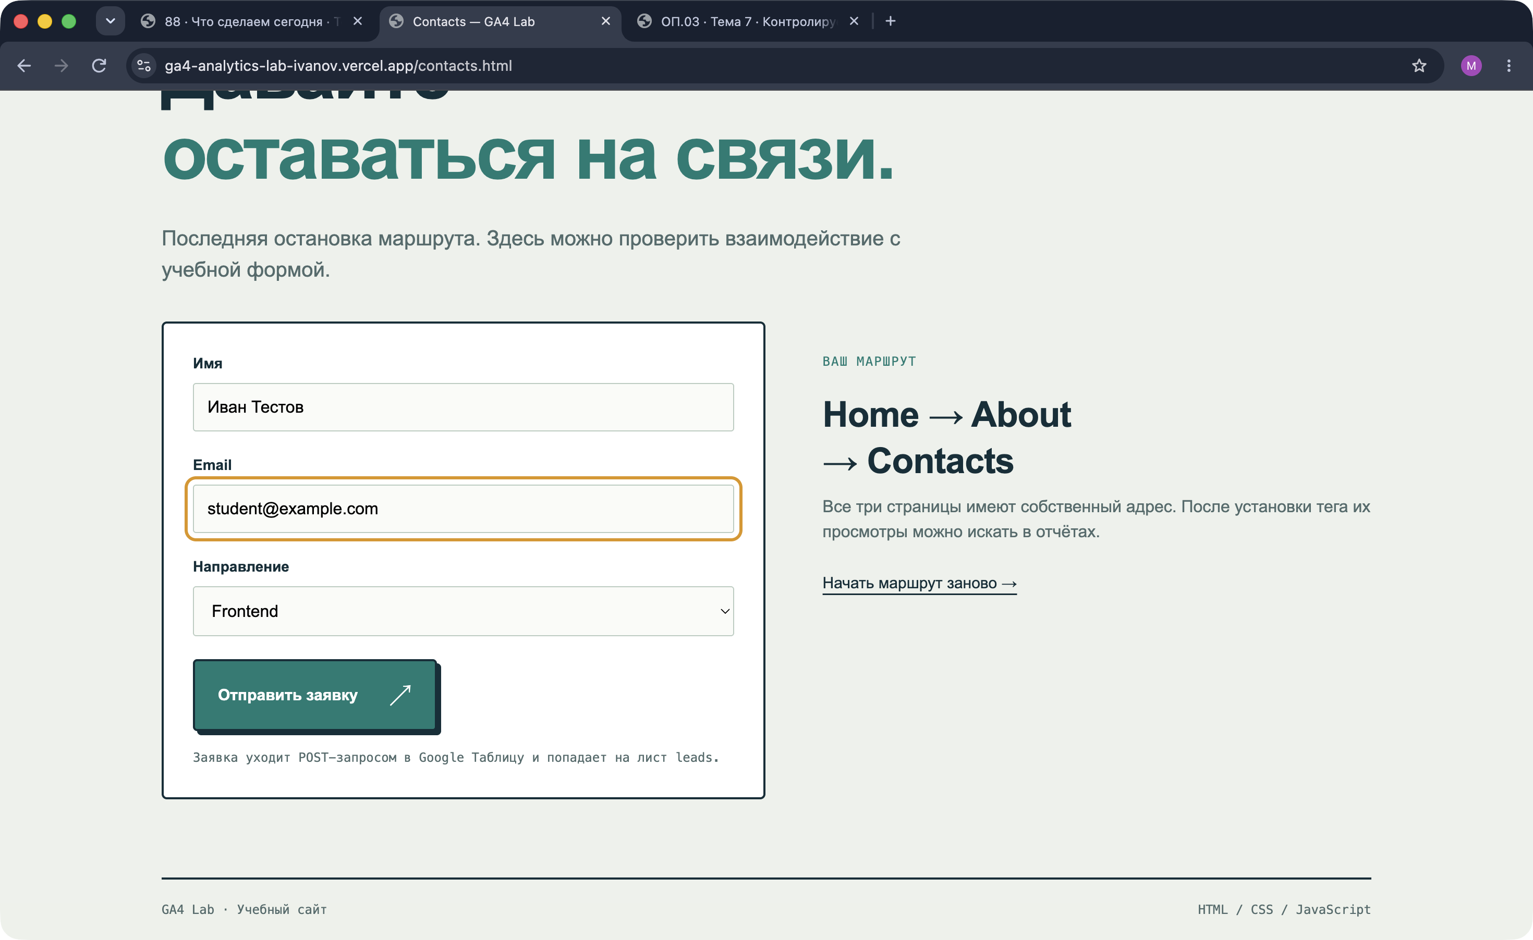This screenshot has width=1533, height=940.
Task: Open the Chrome profile avatar M
Action: [x=1471, y=65]
